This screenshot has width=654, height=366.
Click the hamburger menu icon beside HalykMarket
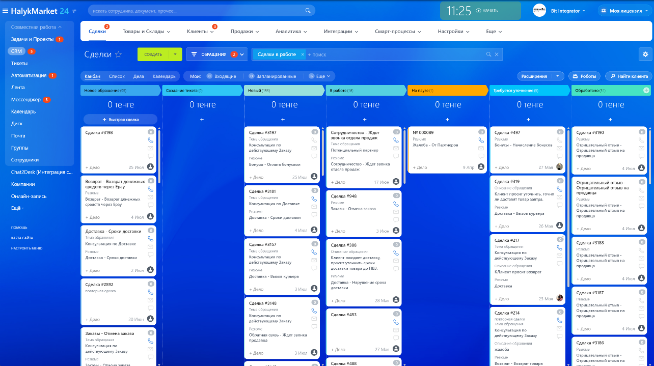pos(5,11)
